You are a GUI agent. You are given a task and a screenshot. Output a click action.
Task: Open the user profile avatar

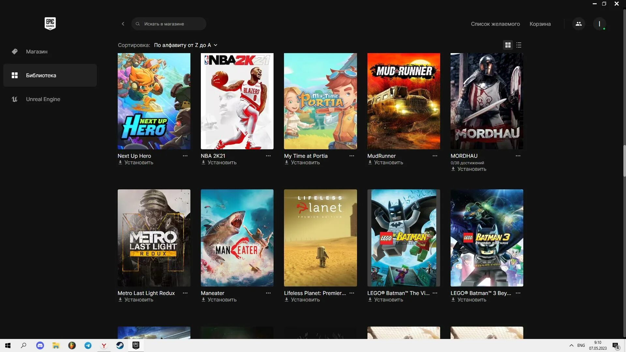click(599, 24)
